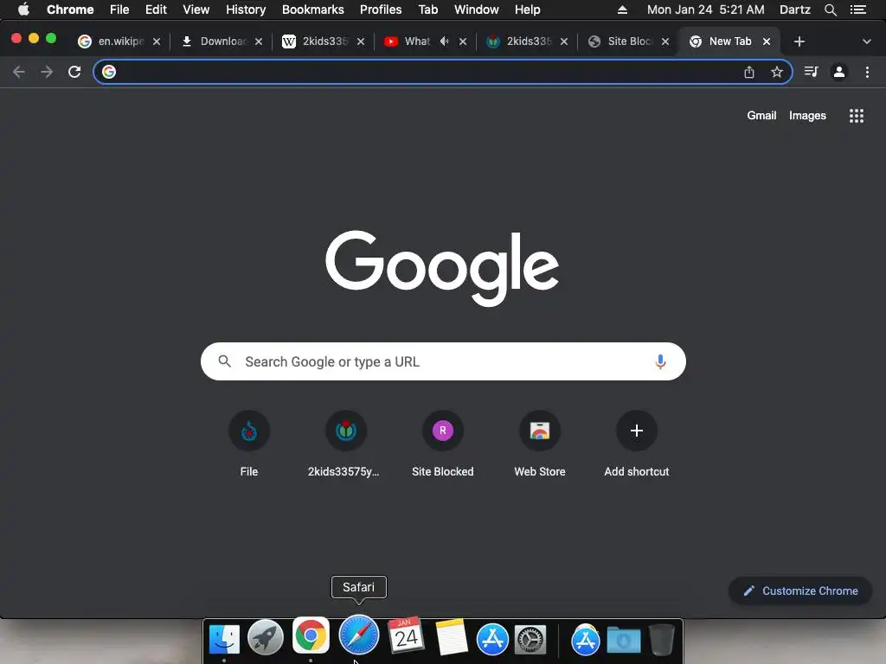Image resolution: width=886 pixels, height=664 pixels.
Task: Open the File shortcut tile
Action: click(249, 444)
